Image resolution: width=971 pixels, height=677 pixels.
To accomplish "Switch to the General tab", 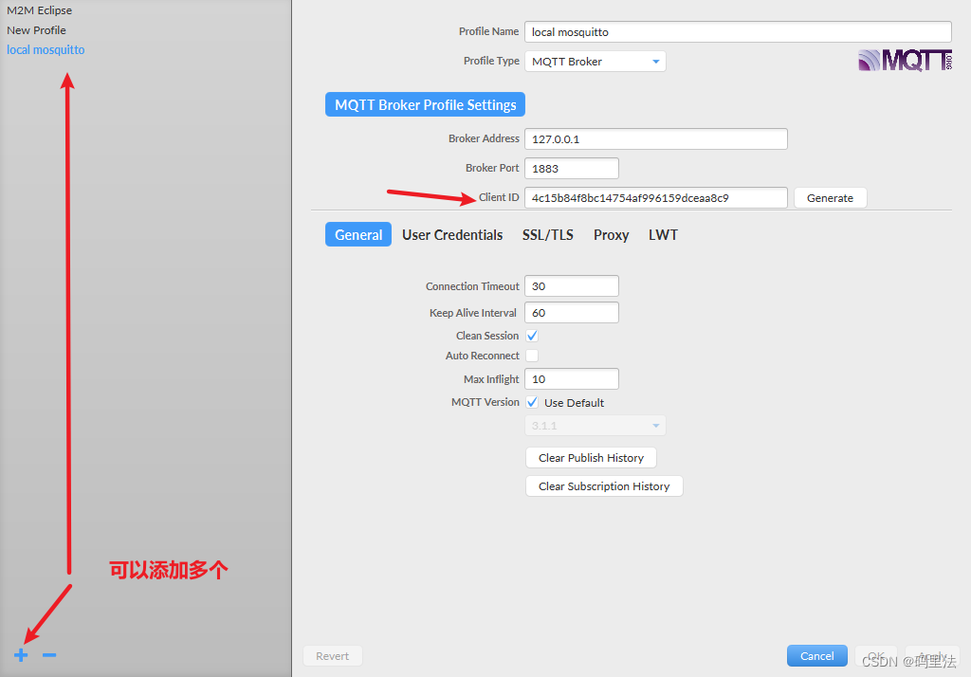I will coord(357,235).
